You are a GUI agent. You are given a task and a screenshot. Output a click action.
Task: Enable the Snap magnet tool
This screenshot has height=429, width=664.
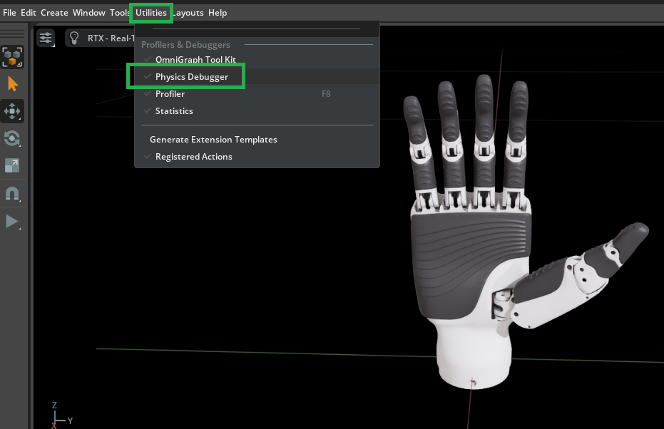point(12,193)
